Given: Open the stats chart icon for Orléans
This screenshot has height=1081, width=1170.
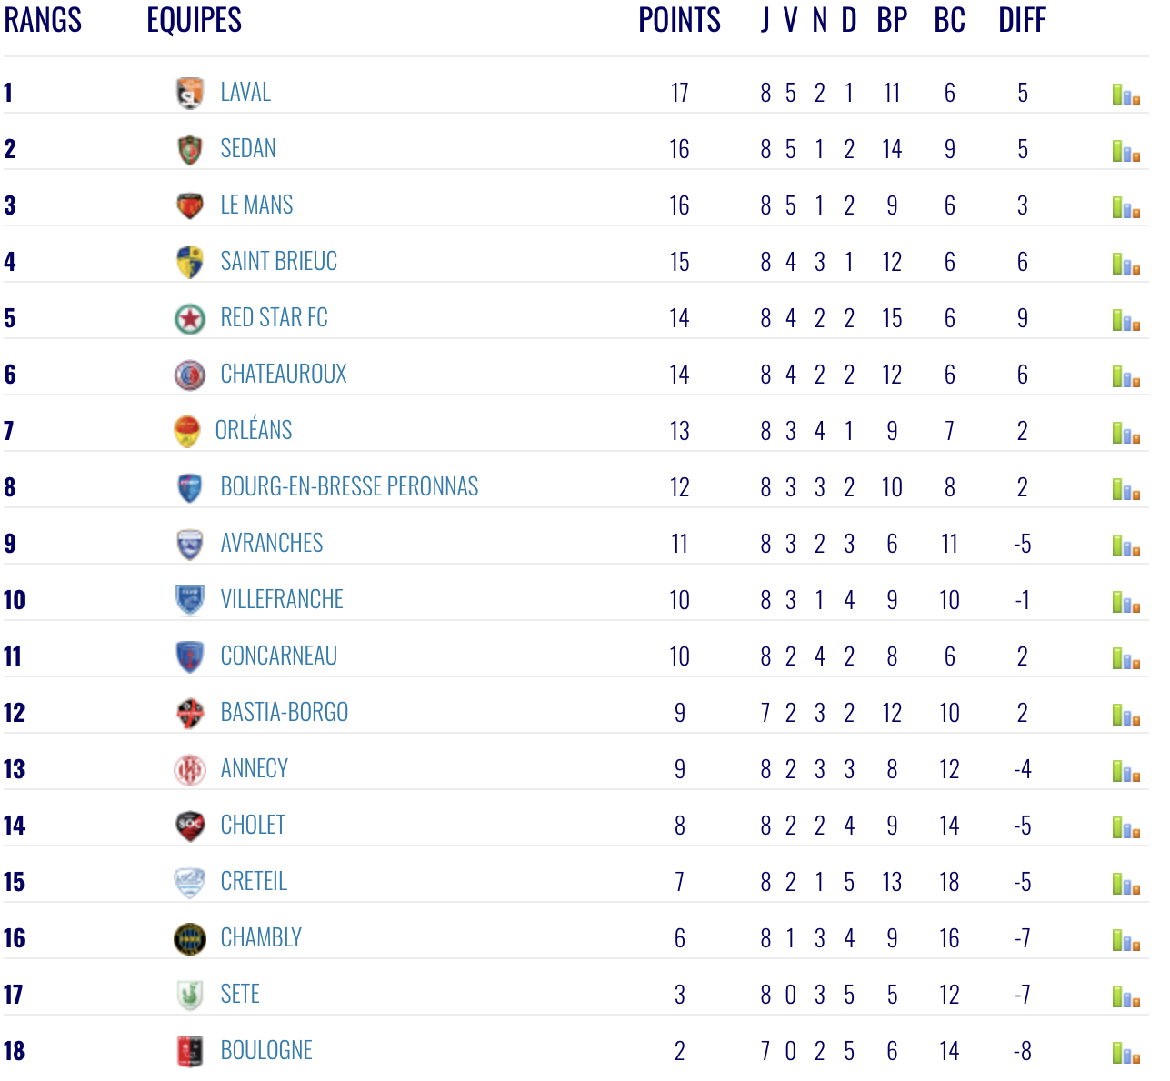Looking at the screenshot, I should pos(1125,432).
